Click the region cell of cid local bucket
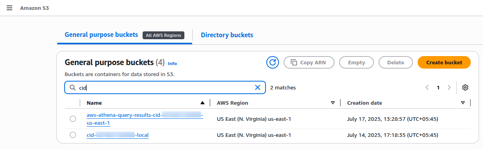Image resolution: width=483 pixels, height=149 pixels. click(x=254, y=135)
